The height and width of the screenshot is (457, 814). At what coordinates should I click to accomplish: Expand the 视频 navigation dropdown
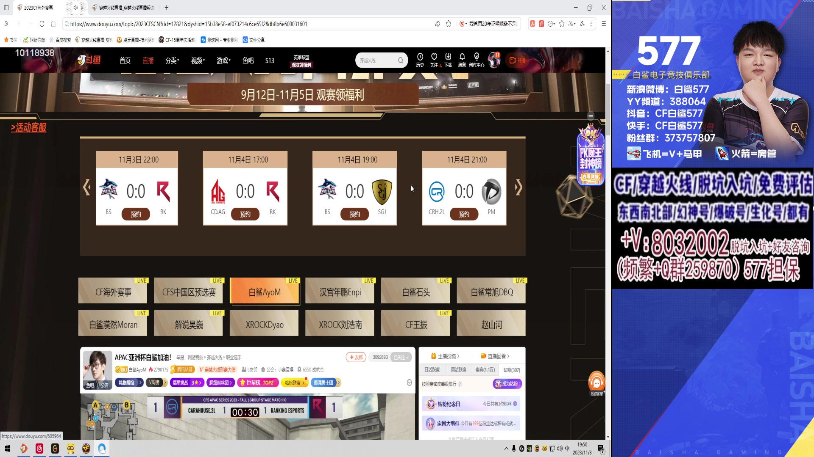[198, 61]
